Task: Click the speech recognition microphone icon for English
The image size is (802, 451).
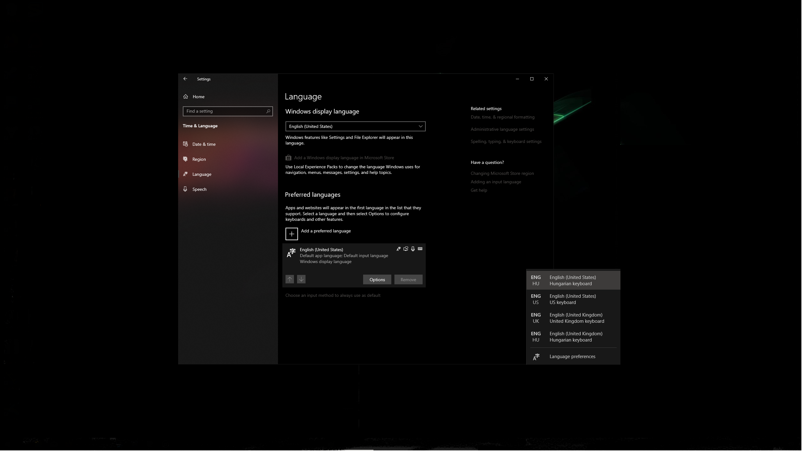Action: 413,249
